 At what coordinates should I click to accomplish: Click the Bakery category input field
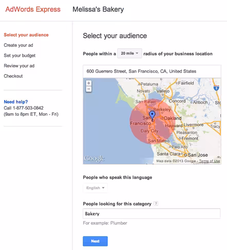(152, 214)
